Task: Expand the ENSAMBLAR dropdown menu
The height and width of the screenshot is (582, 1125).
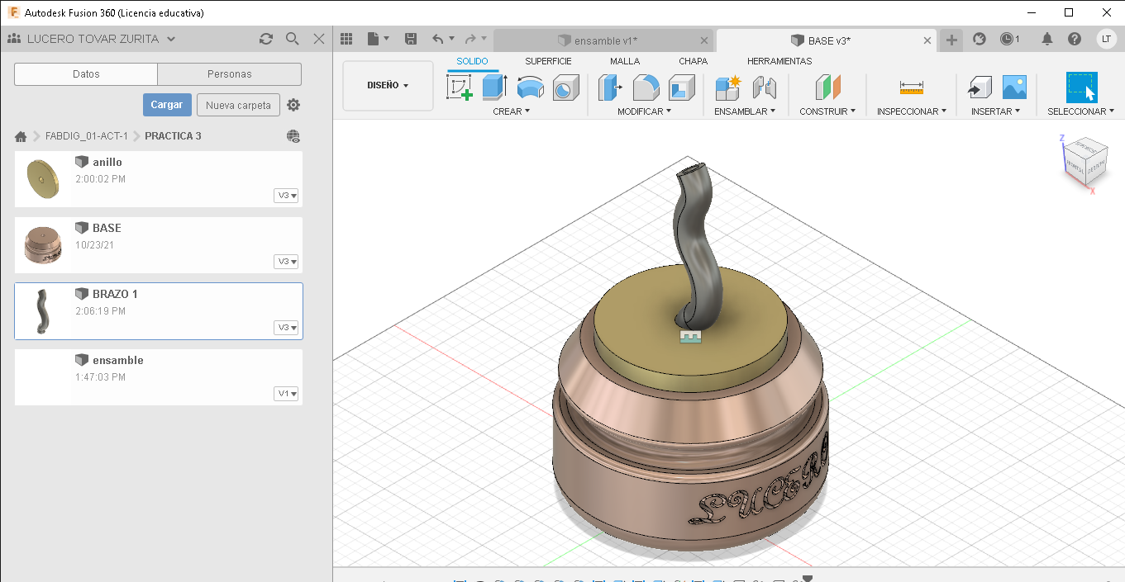Action: 745,111
